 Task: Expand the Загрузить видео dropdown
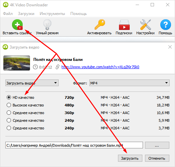coord(32,83)
